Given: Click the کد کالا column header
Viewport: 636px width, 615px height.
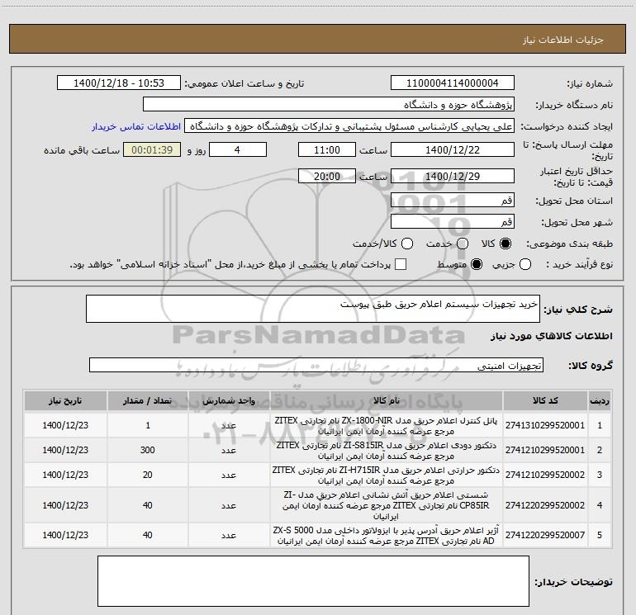Looking at the screenshot, I should point(545,400).
